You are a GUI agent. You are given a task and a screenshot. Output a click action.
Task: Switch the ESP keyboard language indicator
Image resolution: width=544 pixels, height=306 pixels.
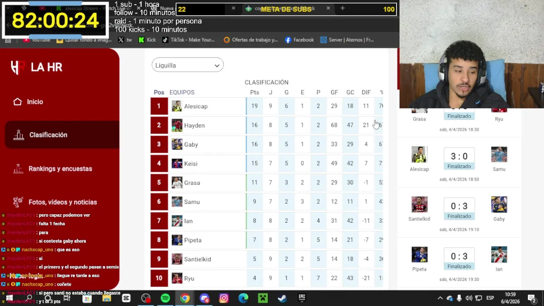[490, 298]
